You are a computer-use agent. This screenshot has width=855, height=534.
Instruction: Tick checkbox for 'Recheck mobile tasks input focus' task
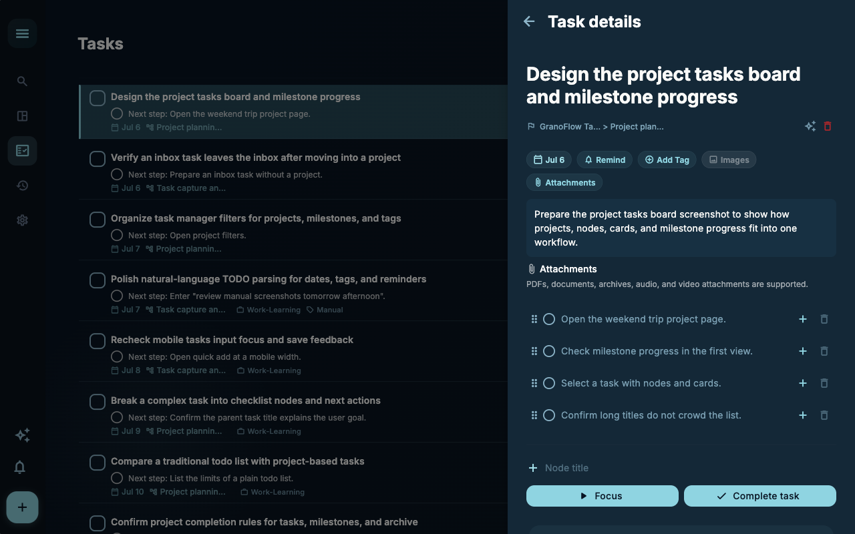pyautogui.click(x=98, y=341)
